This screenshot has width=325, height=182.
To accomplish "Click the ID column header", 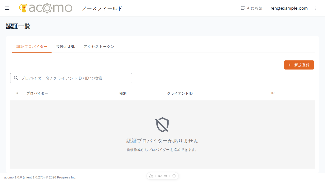I will tap(273, 93).
